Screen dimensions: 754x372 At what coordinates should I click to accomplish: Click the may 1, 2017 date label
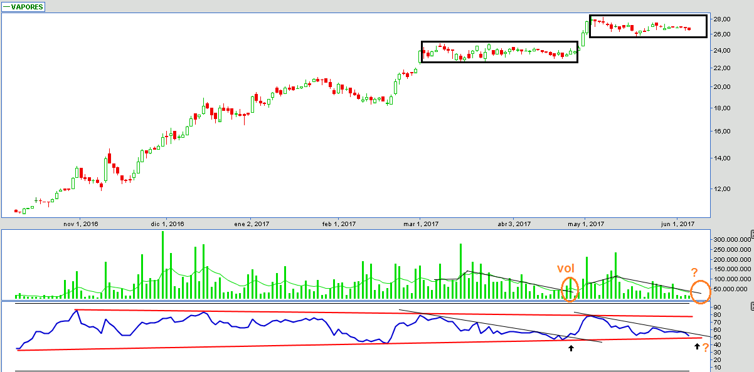point(586,224)
